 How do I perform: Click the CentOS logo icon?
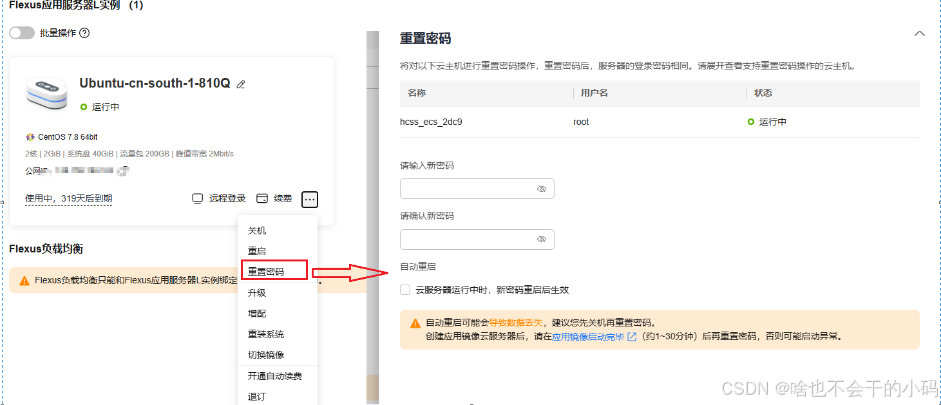click(30, 137)
